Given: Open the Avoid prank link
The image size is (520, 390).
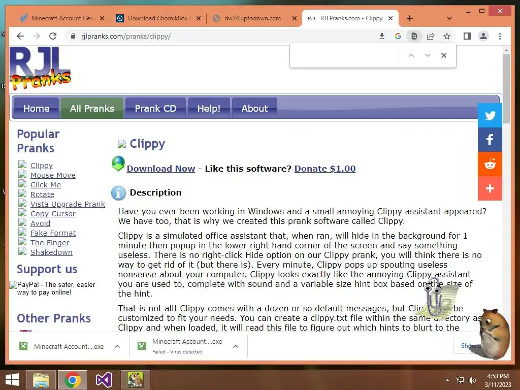Looking at the screenshot, I should tap(40, 223).
